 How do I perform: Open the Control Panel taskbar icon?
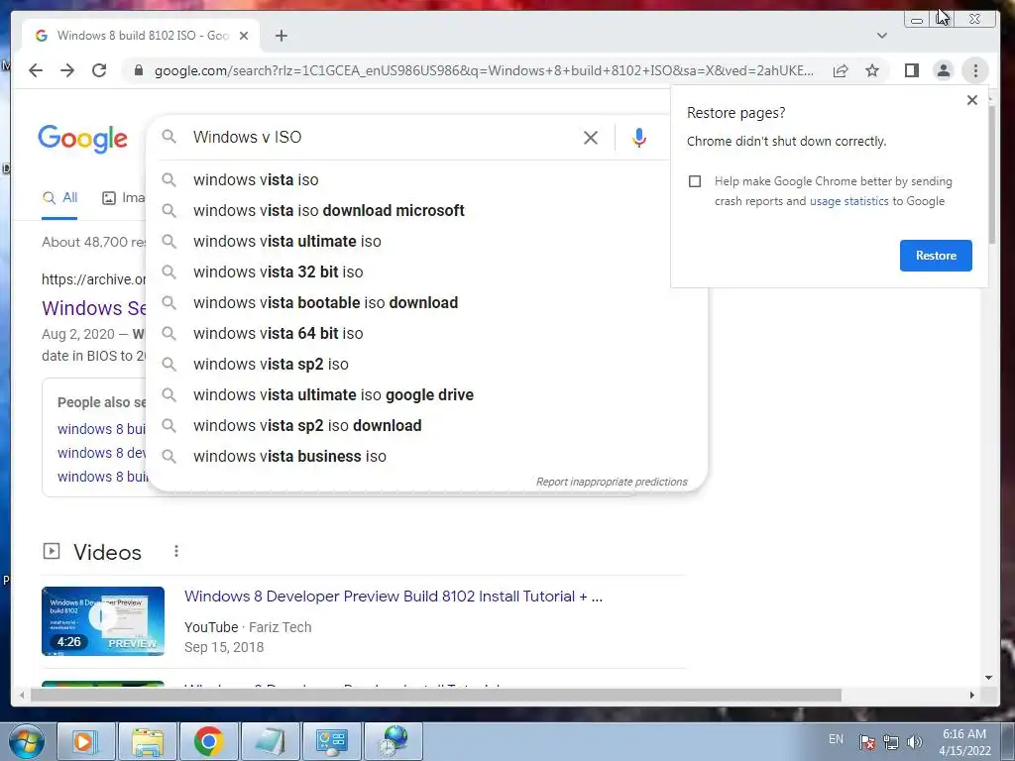[331, 741]
